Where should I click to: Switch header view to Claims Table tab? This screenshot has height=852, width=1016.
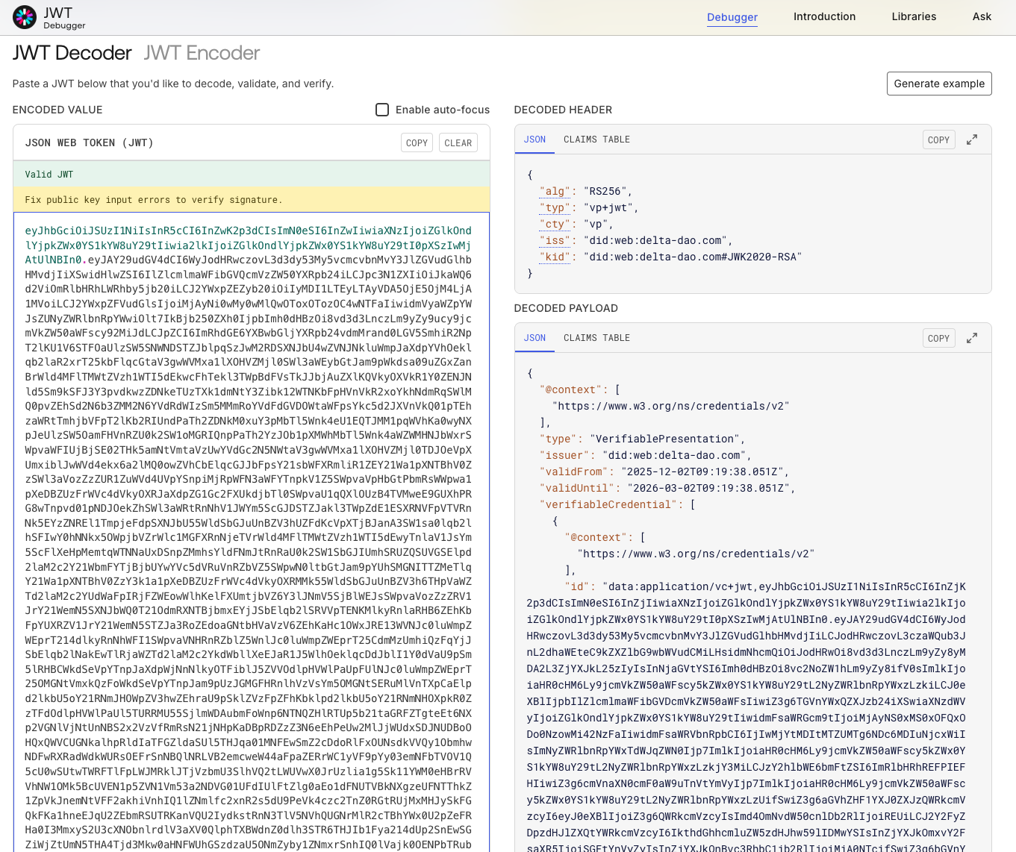click(x=596, y=140)
